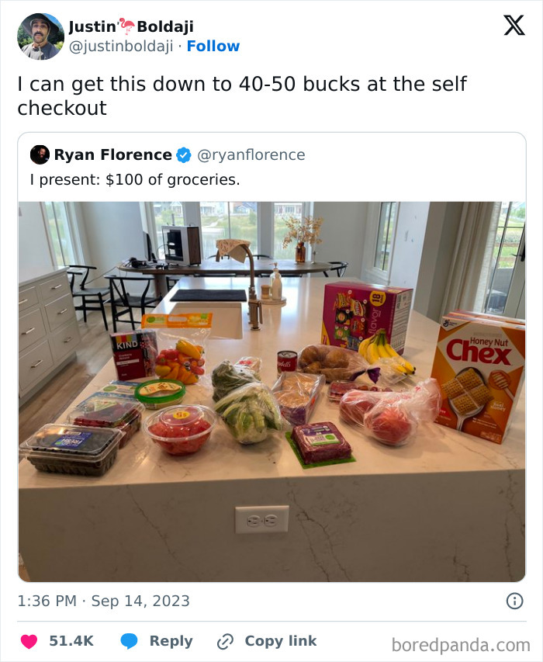Click the Copy link chain icon
This screenshot has height=662, width=543.
224,640
